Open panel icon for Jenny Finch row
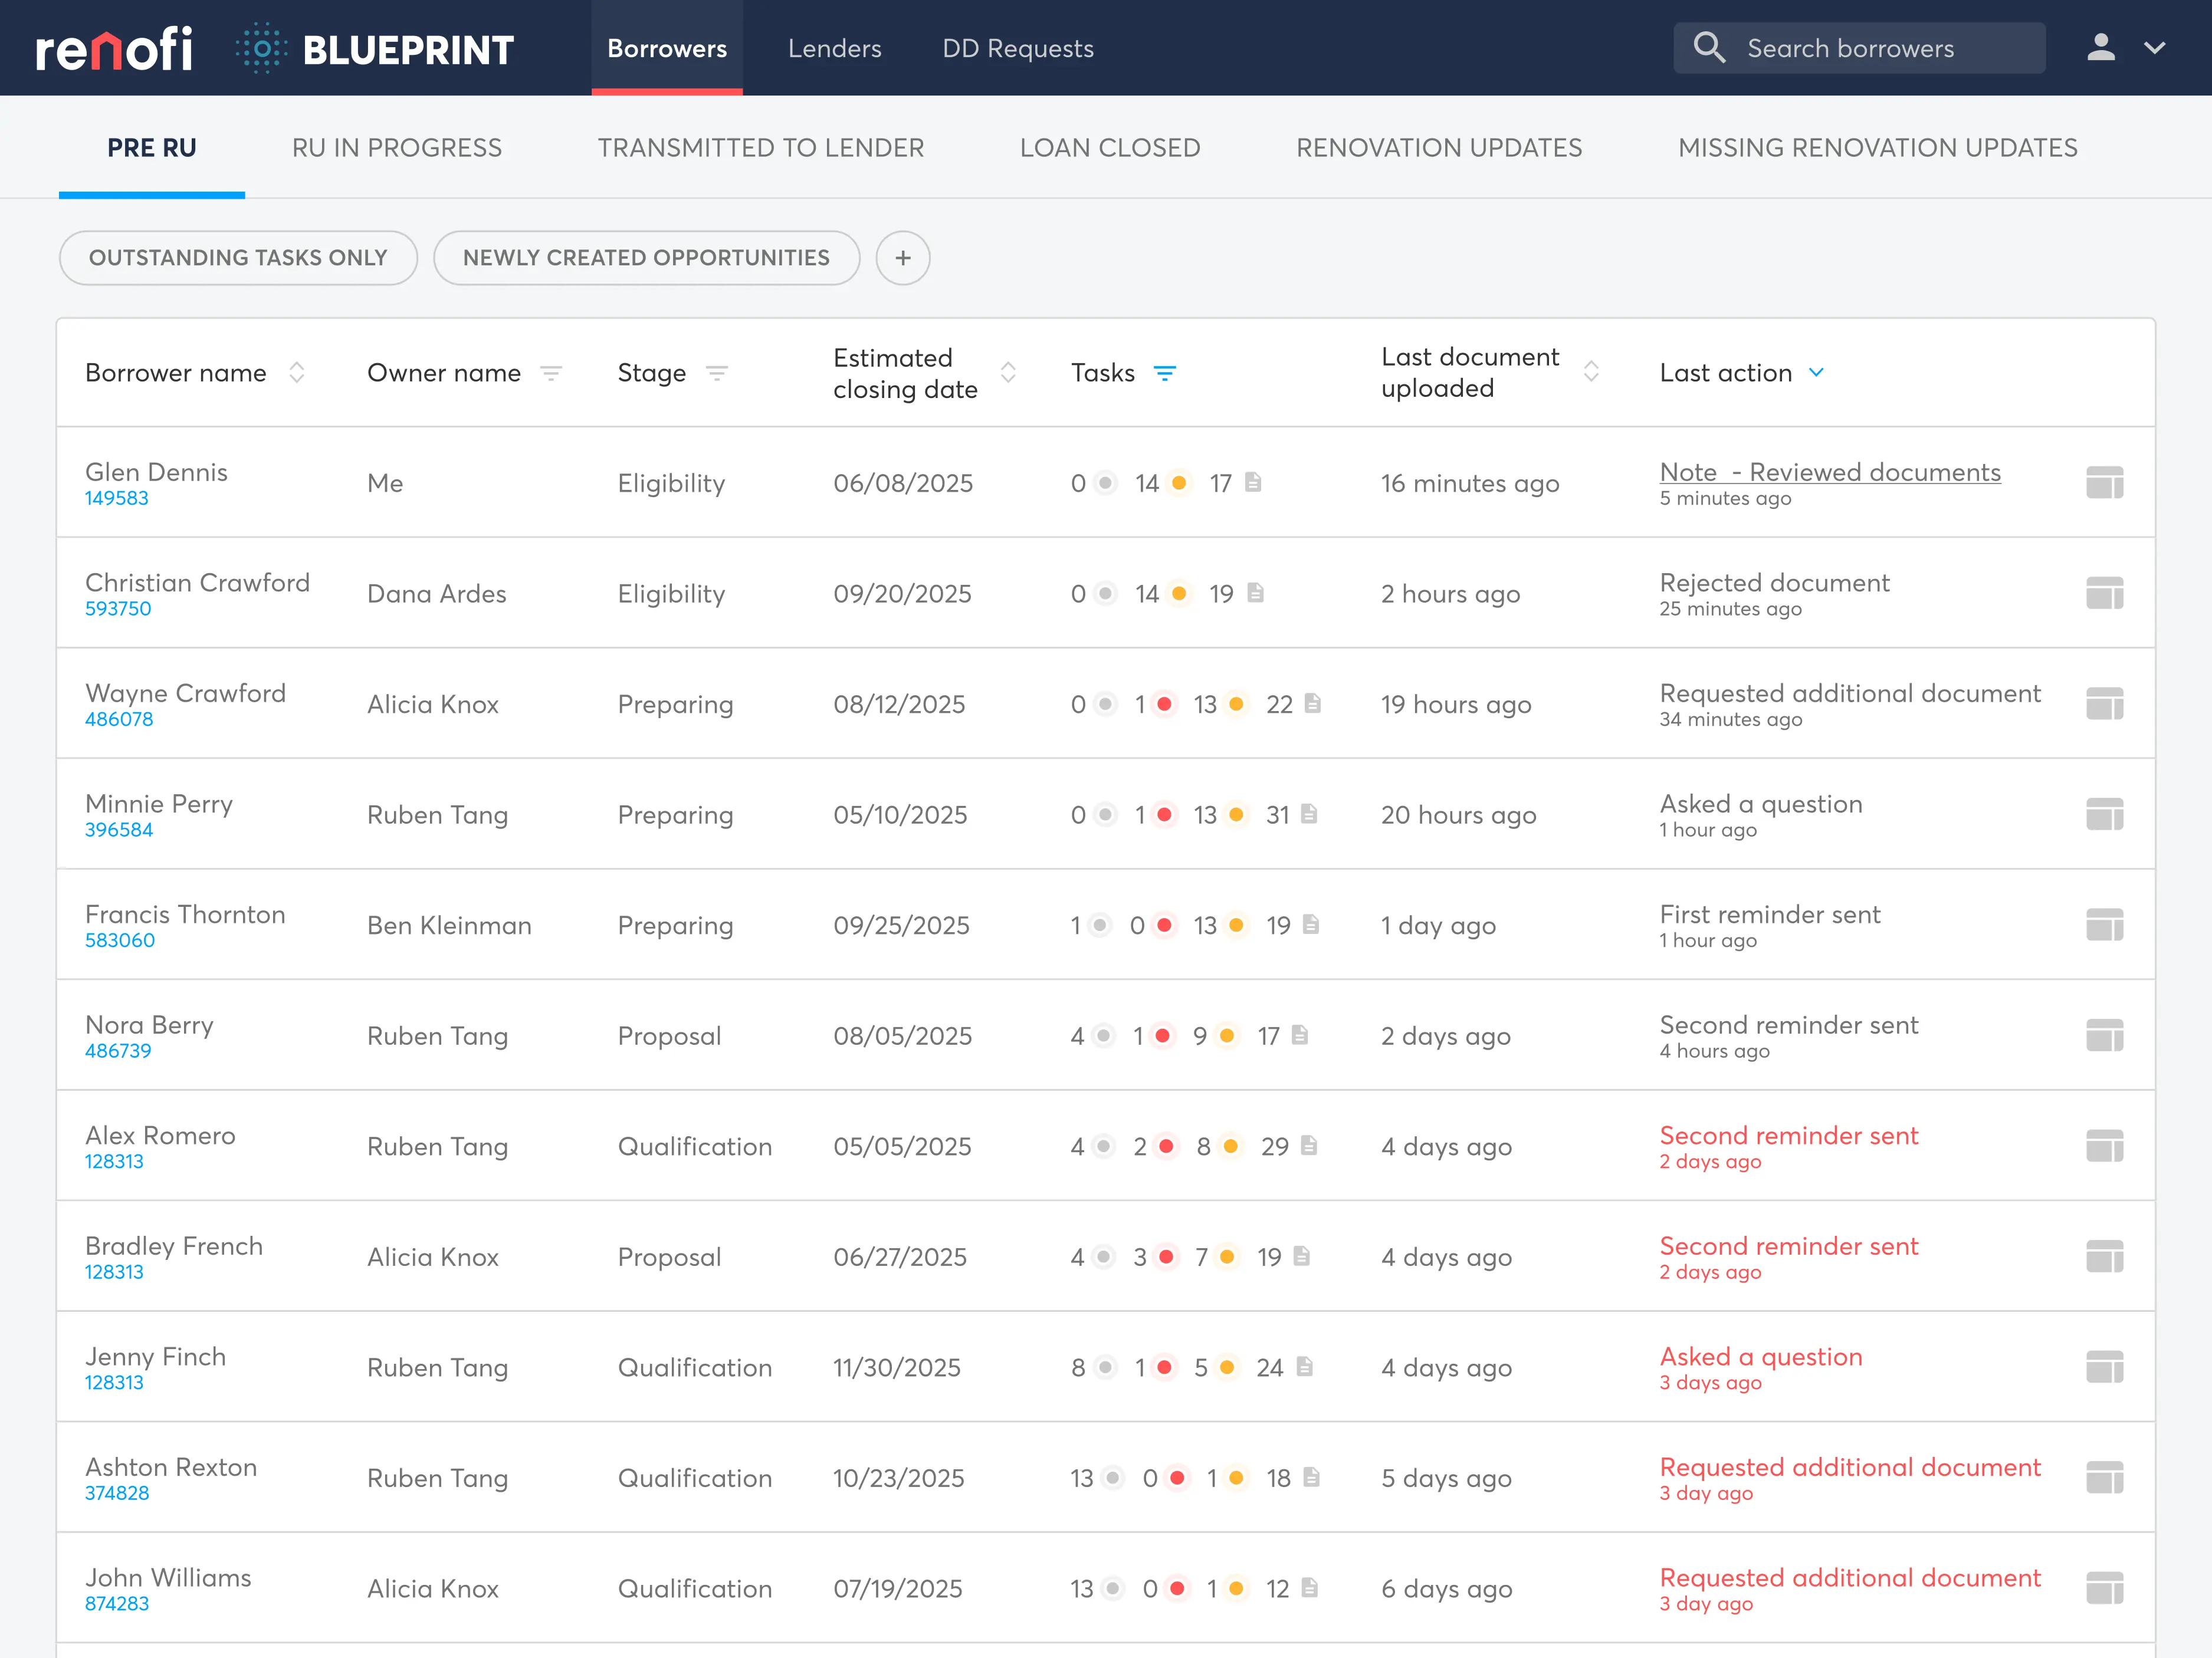The image size is (2212, 1658). (2104, 1367)
